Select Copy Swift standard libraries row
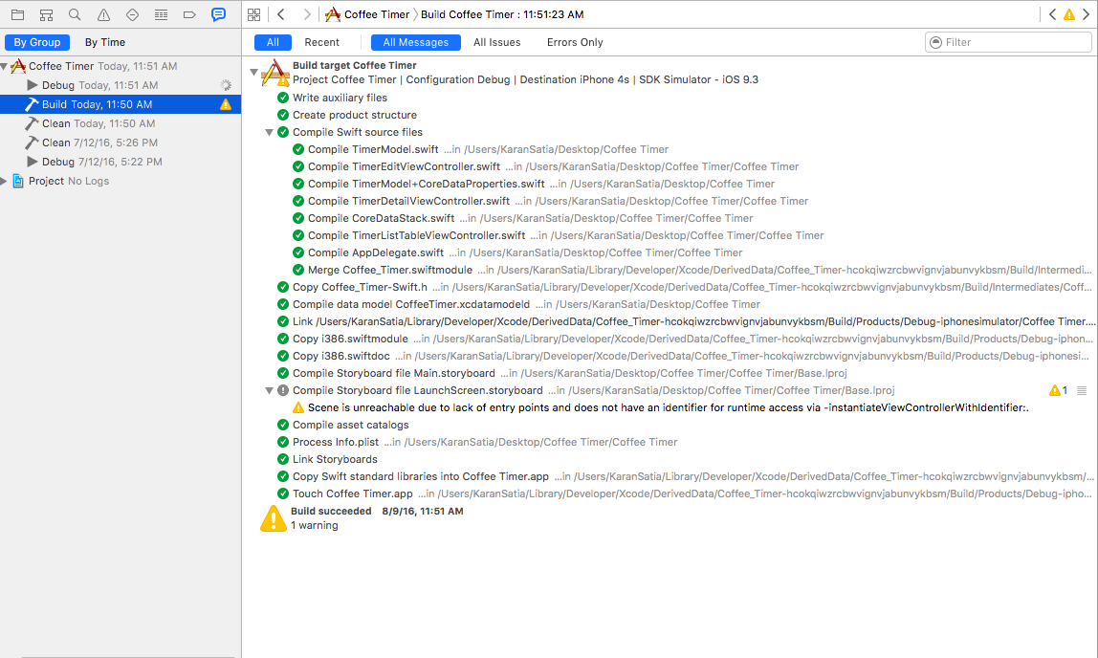The width and height of the screenshot is (1098, 658). pyautogui.click(x=670, y=476)
